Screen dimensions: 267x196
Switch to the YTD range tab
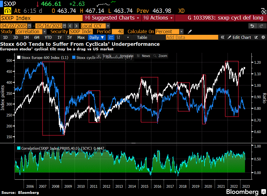point(48,37)
